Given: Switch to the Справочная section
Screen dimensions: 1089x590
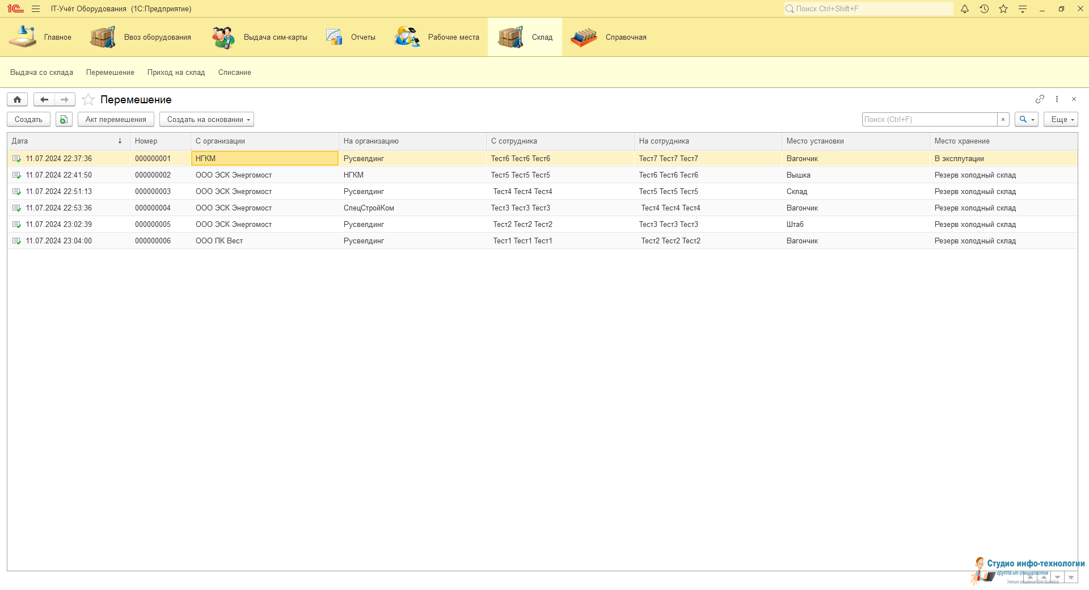Looking at the screenshot, I should pyautogui.click(x=609, y=37).
